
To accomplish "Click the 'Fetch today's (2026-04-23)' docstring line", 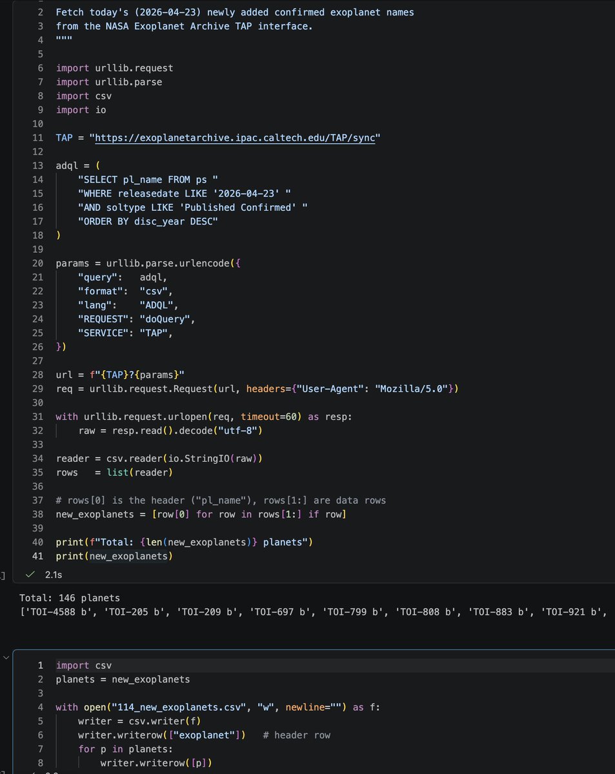I will point(235,12).
